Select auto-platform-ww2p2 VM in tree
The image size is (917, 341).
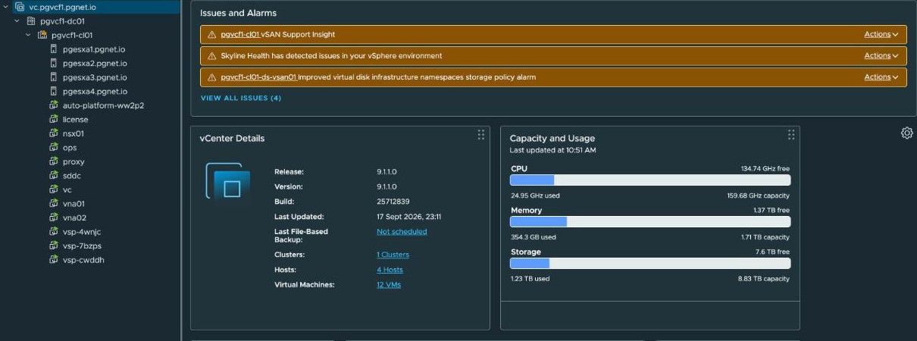click(x=104, y=105)
